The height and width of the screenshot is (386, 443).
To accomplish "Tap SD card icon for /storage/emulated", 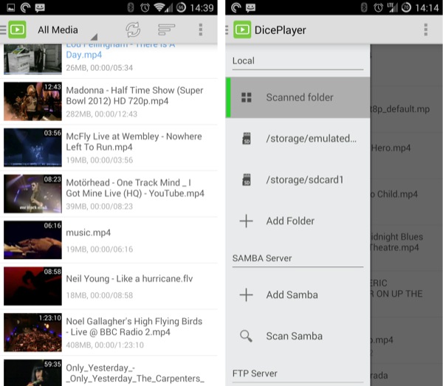I will point(247,139).
